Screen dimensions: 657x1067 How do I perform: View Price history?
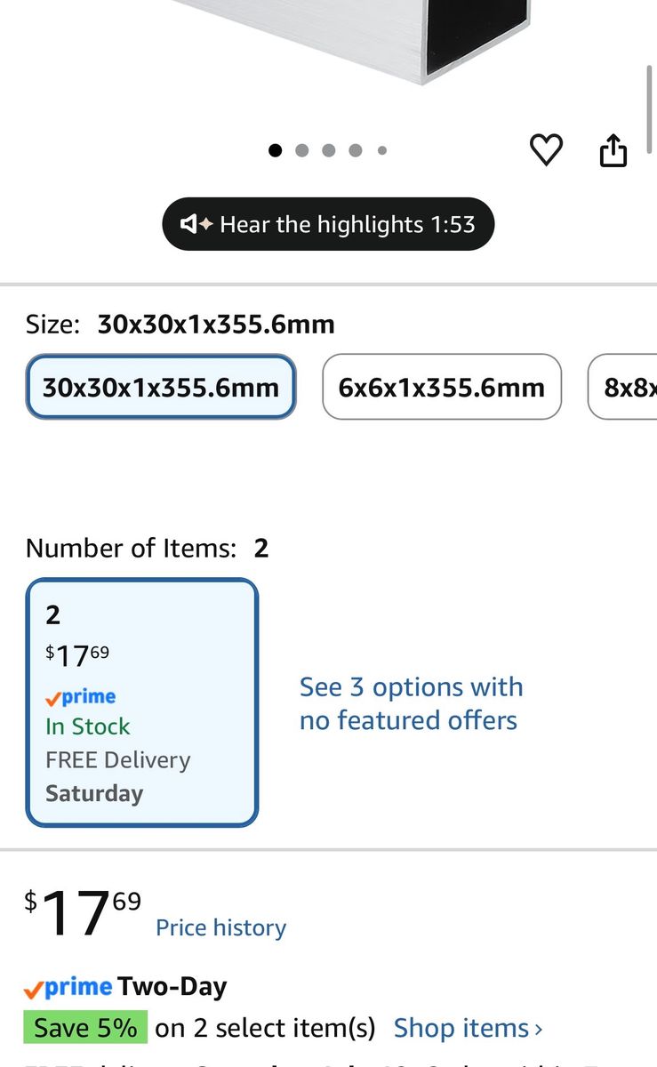[221, 927]
